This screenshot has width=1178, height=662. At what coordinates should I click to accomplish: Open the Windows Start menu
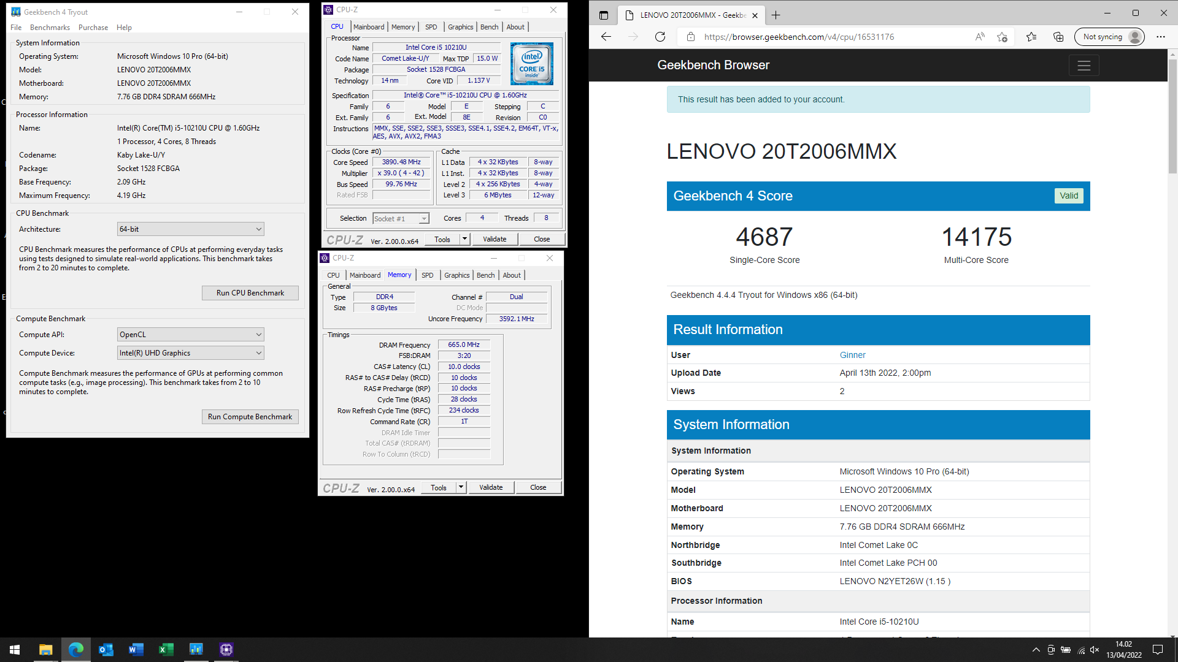coord(15,650)
